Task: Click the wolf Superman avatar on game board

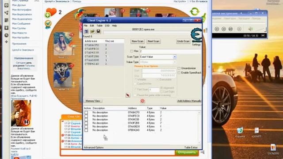Action: 63,76
